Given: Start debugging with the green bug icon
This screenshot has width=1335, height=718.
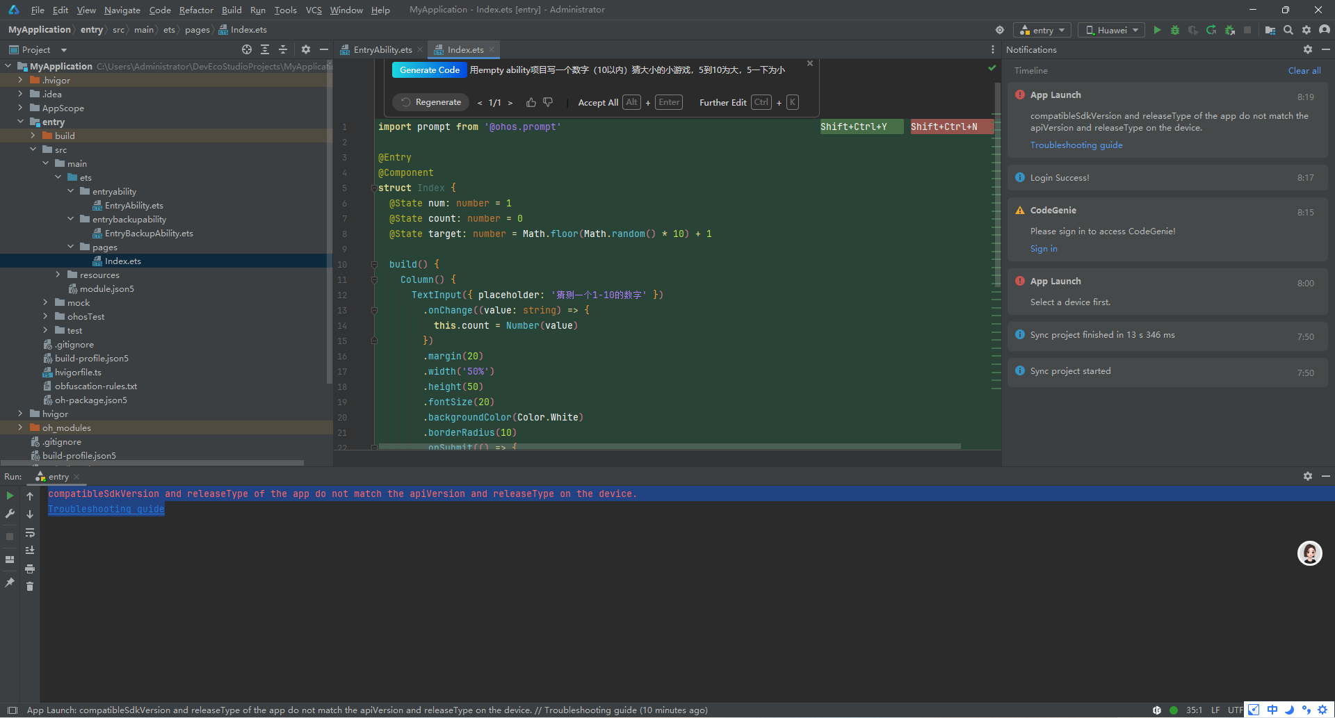Looking at the screenshot, I should 1175,30.
